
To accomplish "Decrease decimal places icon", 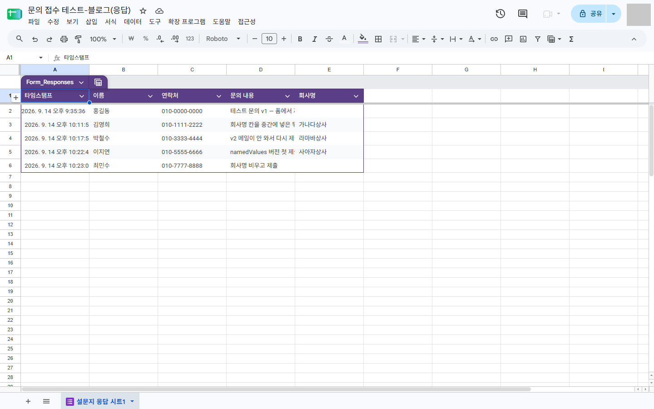I will (160, 39).
